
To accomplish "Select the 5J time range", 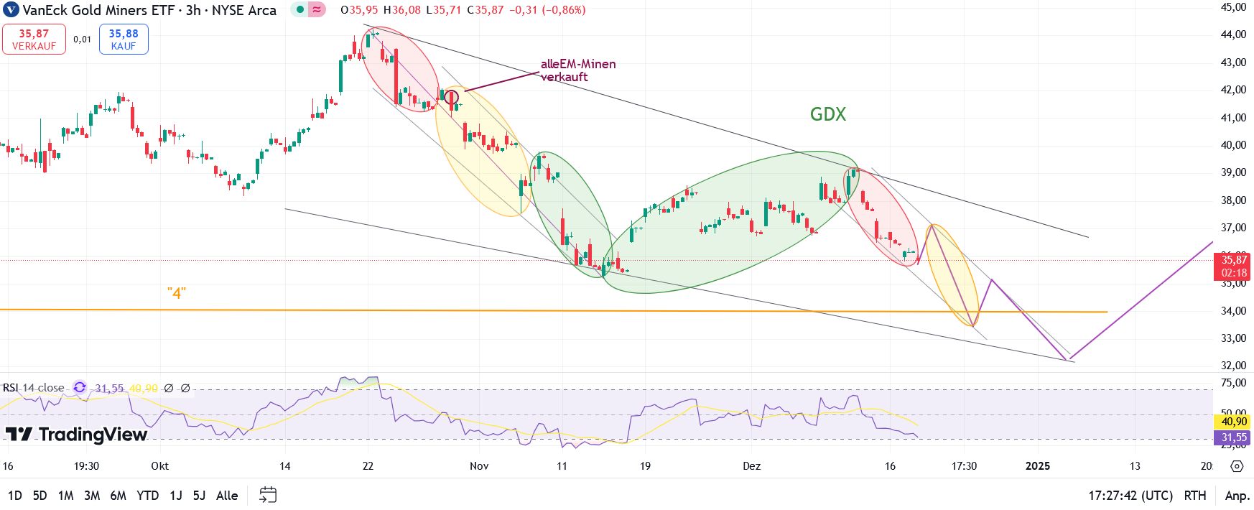I will pyautogui.click(x=199, y=496).
